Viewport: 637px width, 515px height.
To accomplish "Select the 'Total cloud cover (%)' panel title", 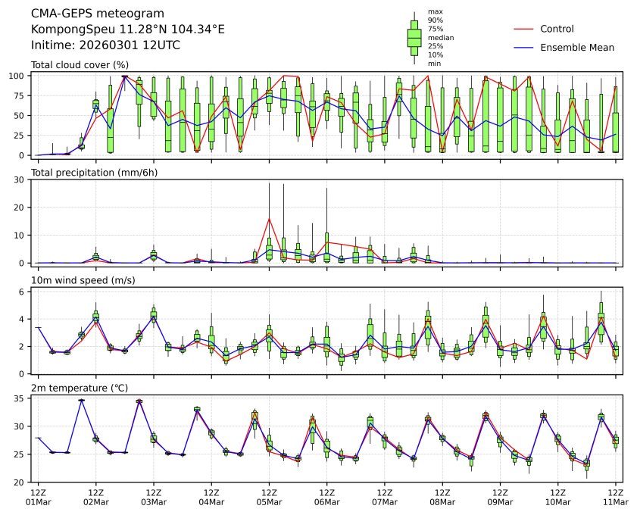I will point(80,65).
